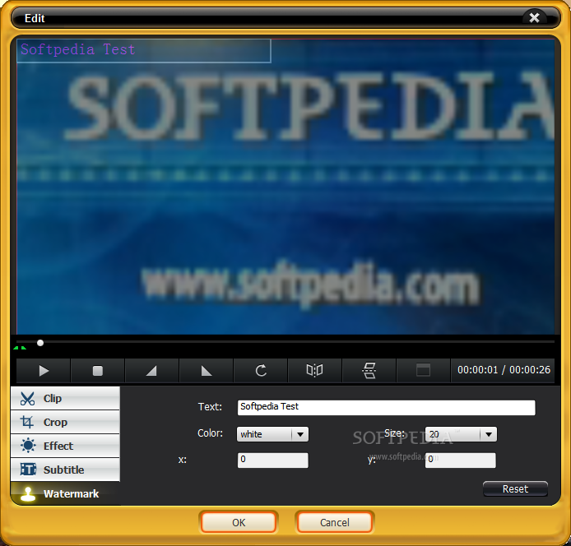Click the Watermark stamp icon
Screen dimensions: 571x546
click(x=28, y=494)
